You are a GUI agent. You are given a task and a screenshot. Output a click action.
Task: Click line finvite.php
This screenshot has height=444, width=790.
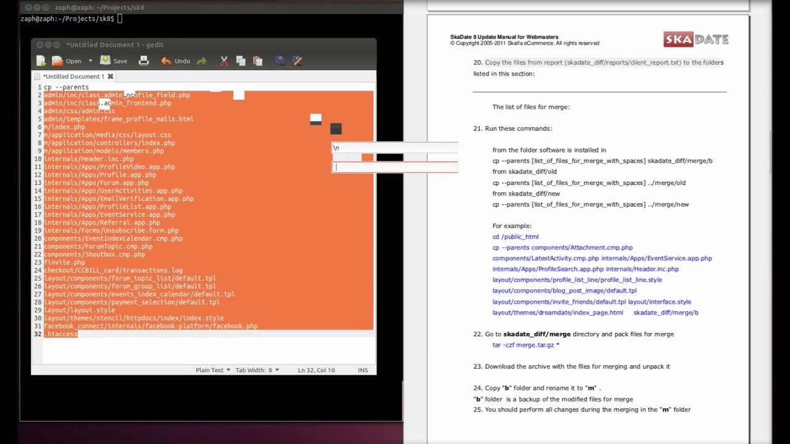(64, 262)
